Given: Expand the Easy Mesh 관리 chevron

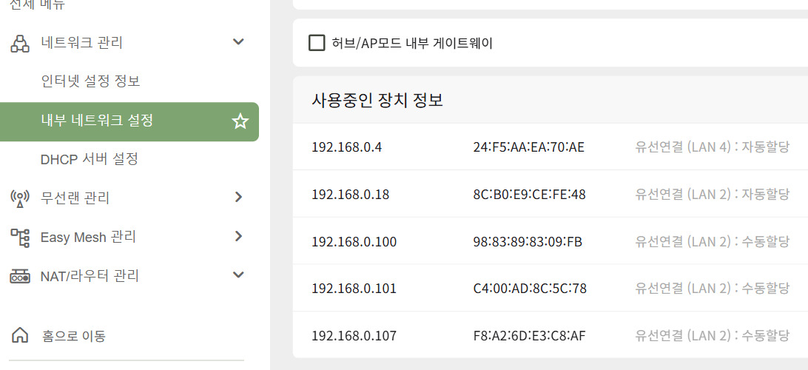Looking at the screenshot, I should [x=238, y=236].
